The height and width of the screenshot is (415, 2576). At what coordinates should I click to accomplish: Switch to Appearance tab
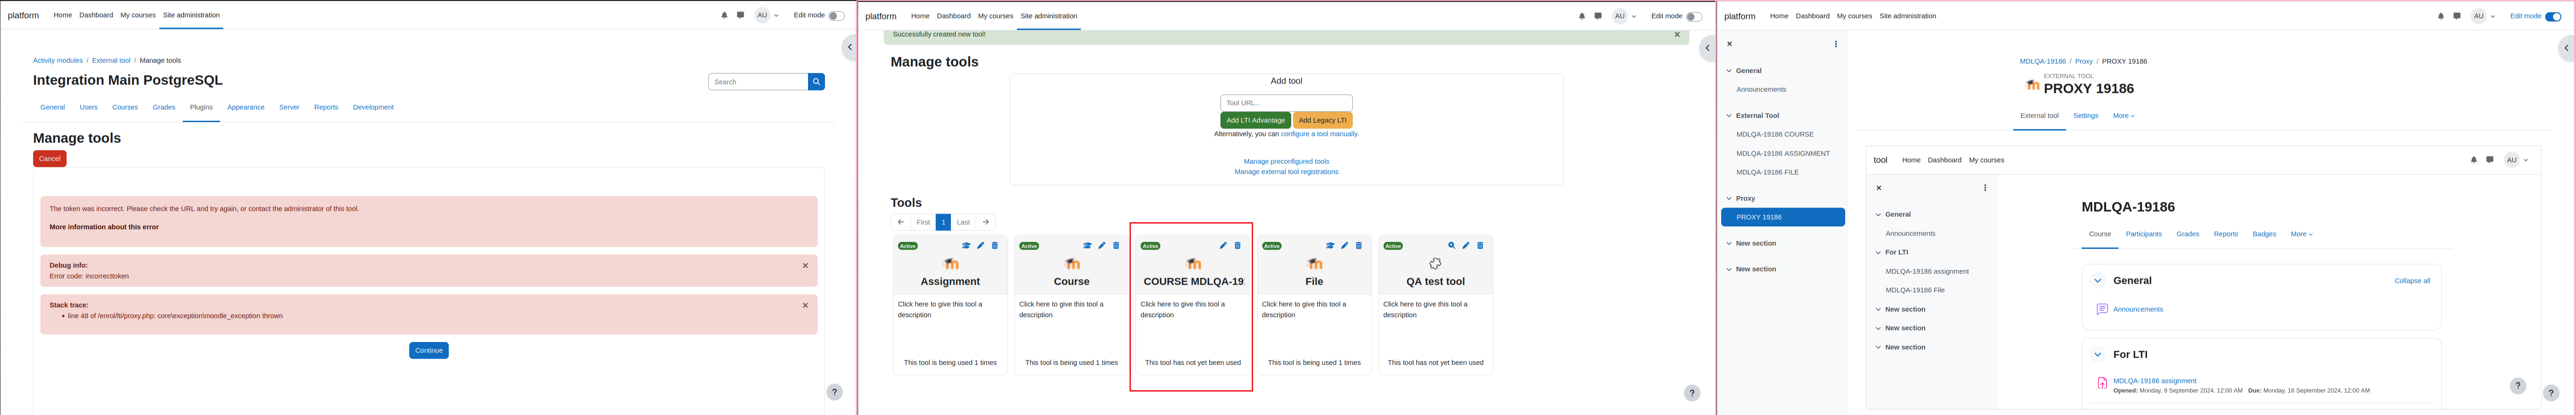click(x=246, y=107)
